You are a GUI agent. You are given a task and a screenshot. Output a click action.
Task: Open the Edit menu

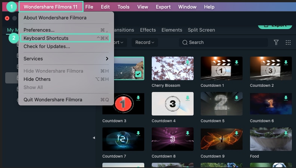pyautogui.click(x=105, y=7)
